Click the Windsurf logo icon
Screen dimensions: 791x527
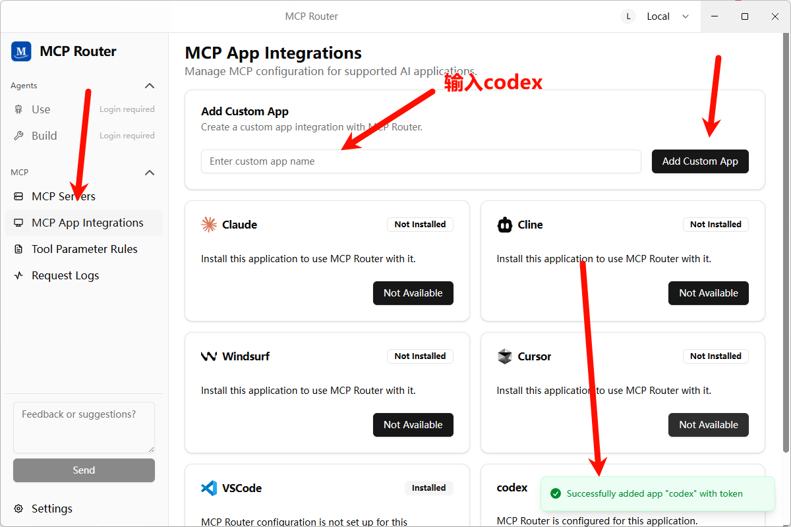(x=209, y=356)
